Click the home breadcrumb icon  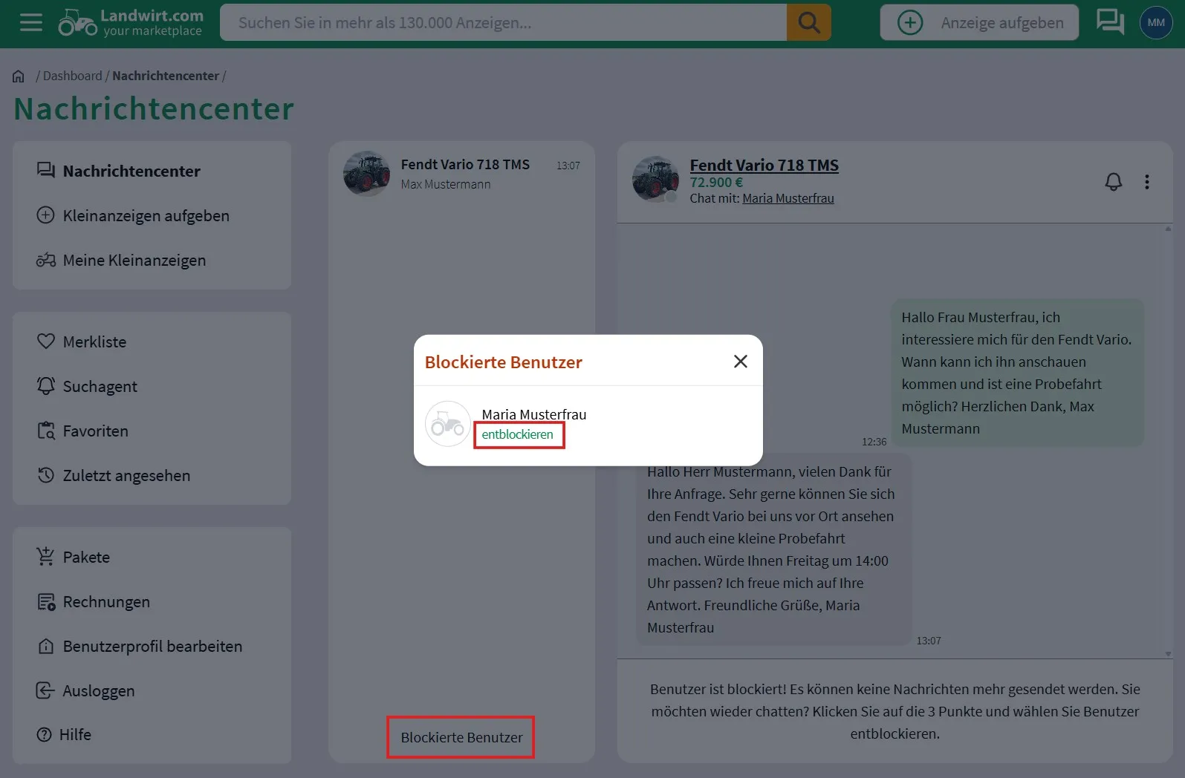click(x=19, y=76)
